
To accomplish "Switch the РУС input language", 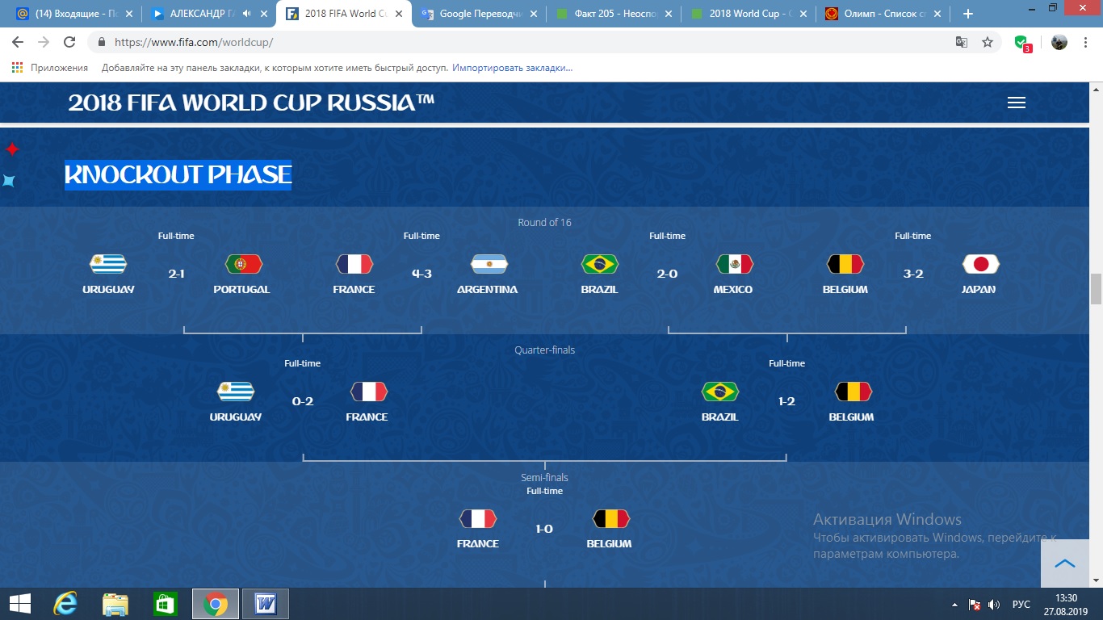I will pyautogui.click(x=1021, y=604).
